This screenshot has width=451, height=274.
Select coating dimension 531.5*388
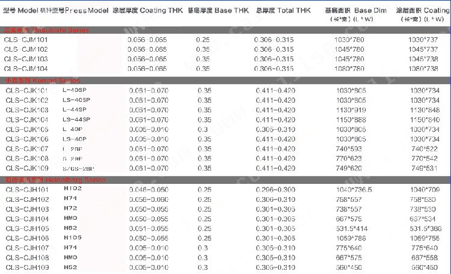(426, 228)
